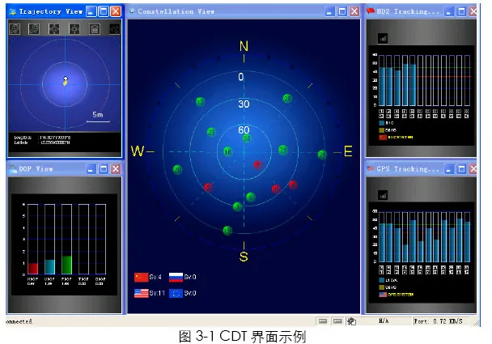Click the US flag legend in GPS Tracking
Screen dimensions: 492x344
(383, 295)
